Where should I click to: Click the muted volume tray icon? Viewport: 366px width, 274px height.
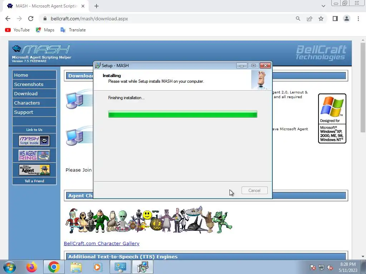click(330, 268)
